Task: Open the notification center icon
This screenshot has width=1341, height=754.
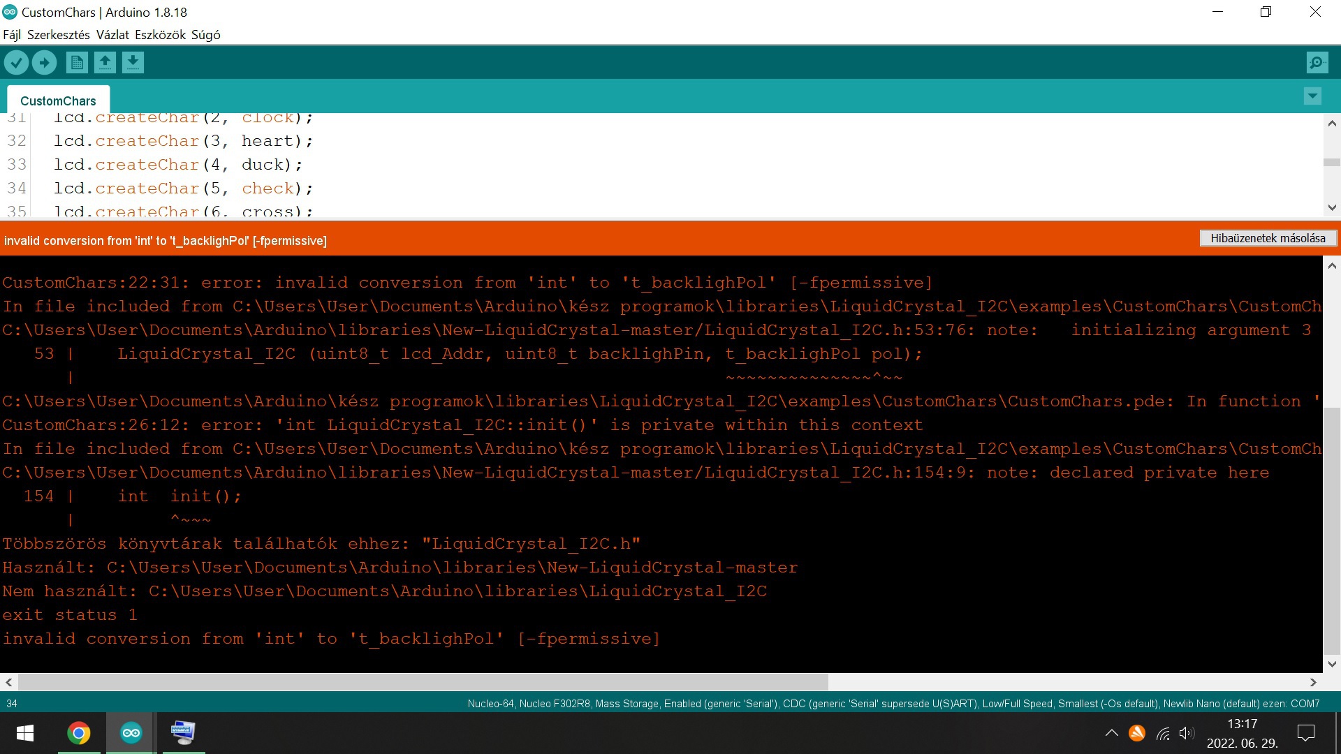Action: (1305, 733)
